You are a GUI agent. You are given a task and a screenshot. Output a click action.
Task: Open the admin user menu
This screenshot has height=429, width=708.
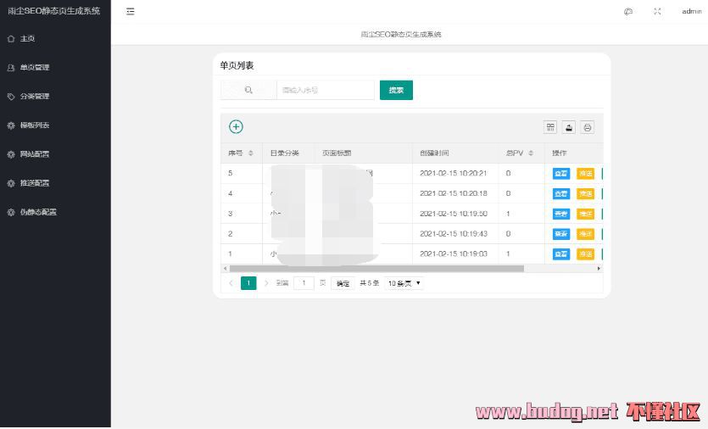point(691,11)
